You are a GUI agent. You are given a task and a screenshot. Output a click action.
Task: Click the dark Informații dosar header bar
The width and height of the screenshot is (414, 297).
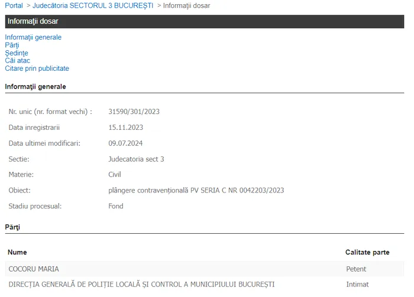point(204,21)
